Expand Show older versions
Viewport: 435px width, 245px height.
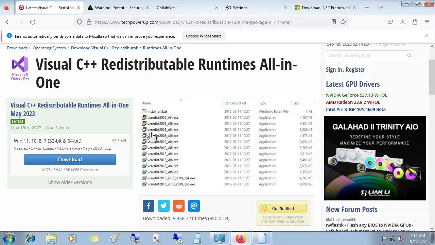[70, 182]
